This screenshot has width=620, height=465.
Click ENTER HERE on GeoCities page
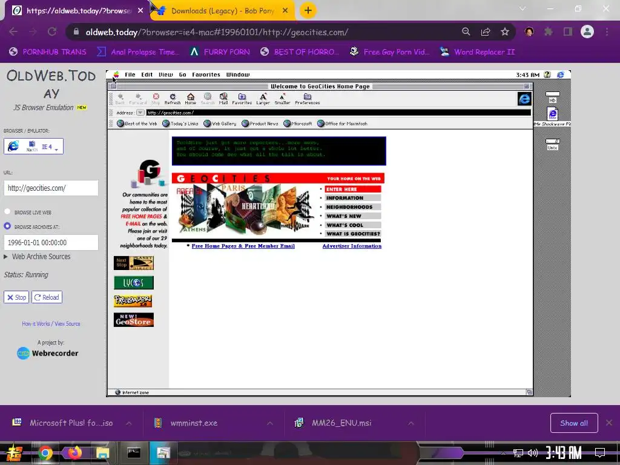tap(353, 189)
